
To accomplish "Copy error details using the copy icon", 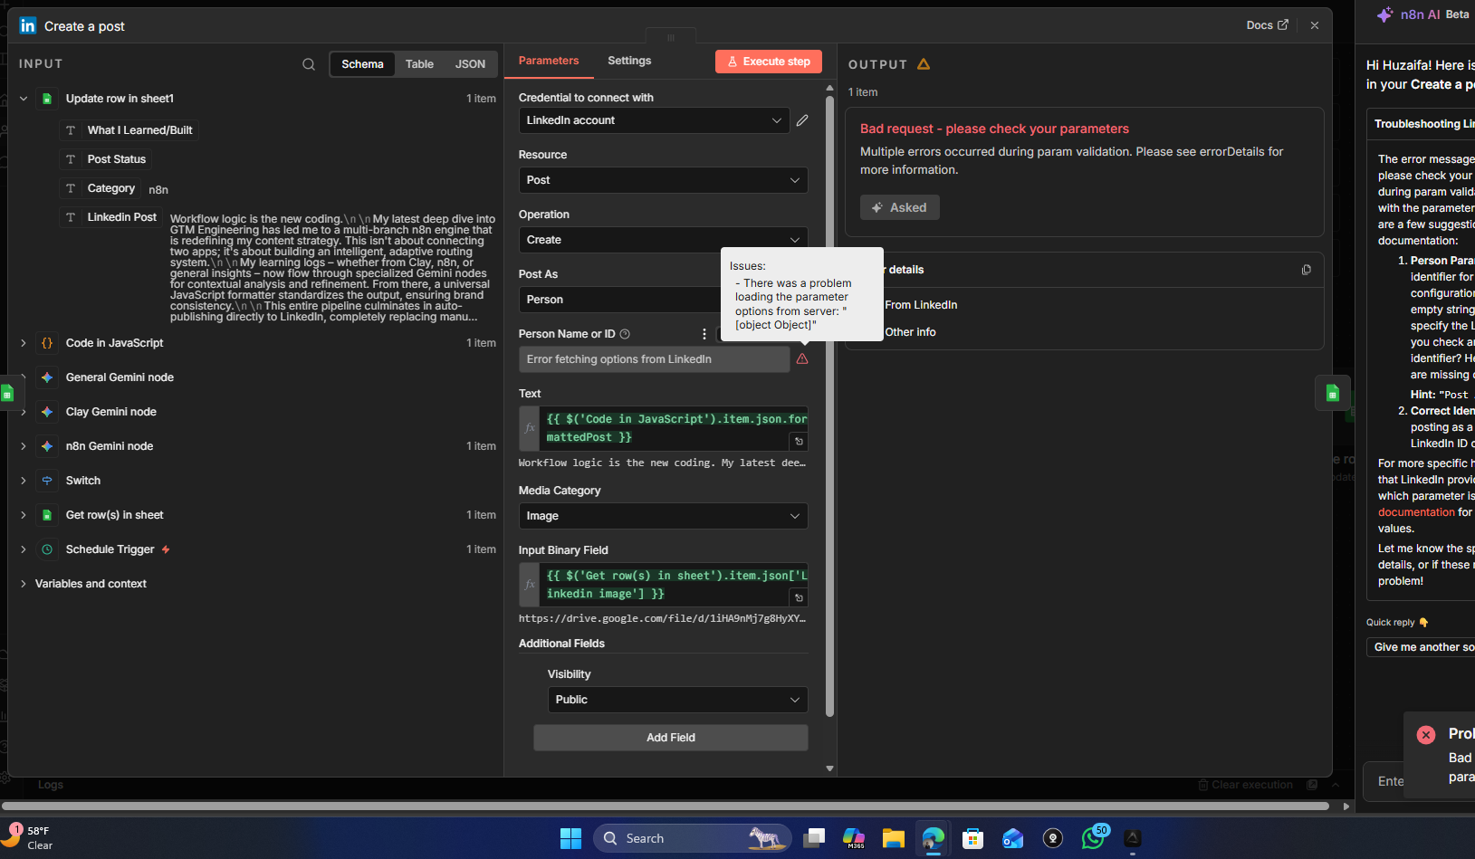I will click(1306, 270).
